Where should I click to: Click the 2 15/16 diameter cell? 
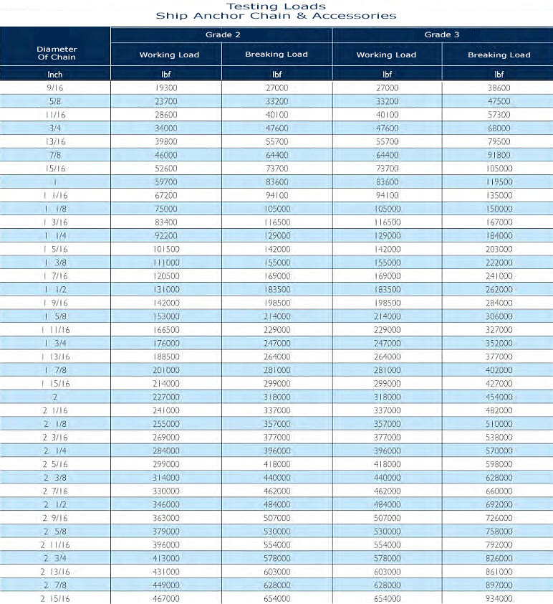point(56,598)
